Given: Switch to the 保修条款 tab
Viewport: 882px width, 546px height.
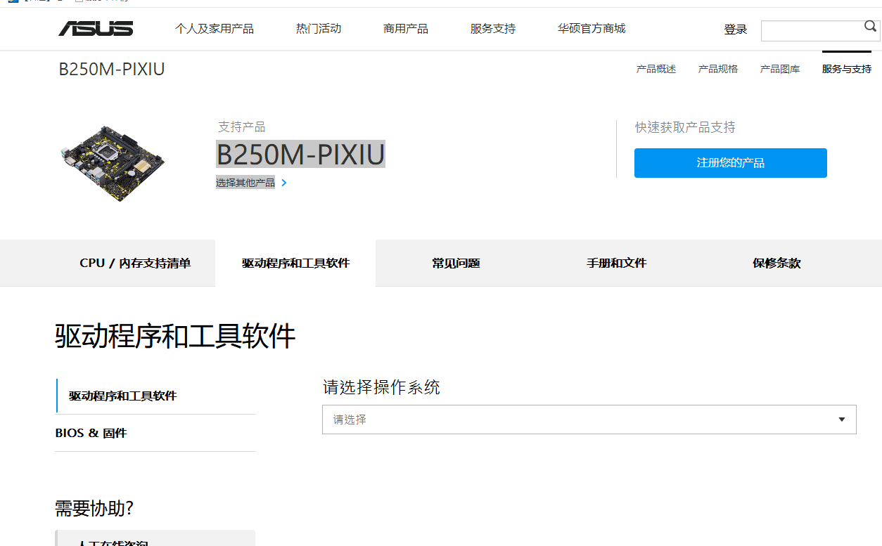Looking at the screenshot, I should [776, 264].
